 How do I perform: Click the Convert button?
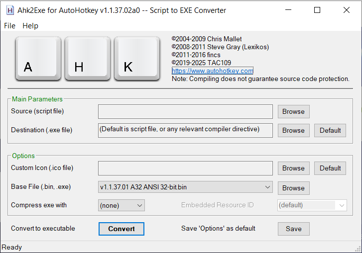[121, 229]
